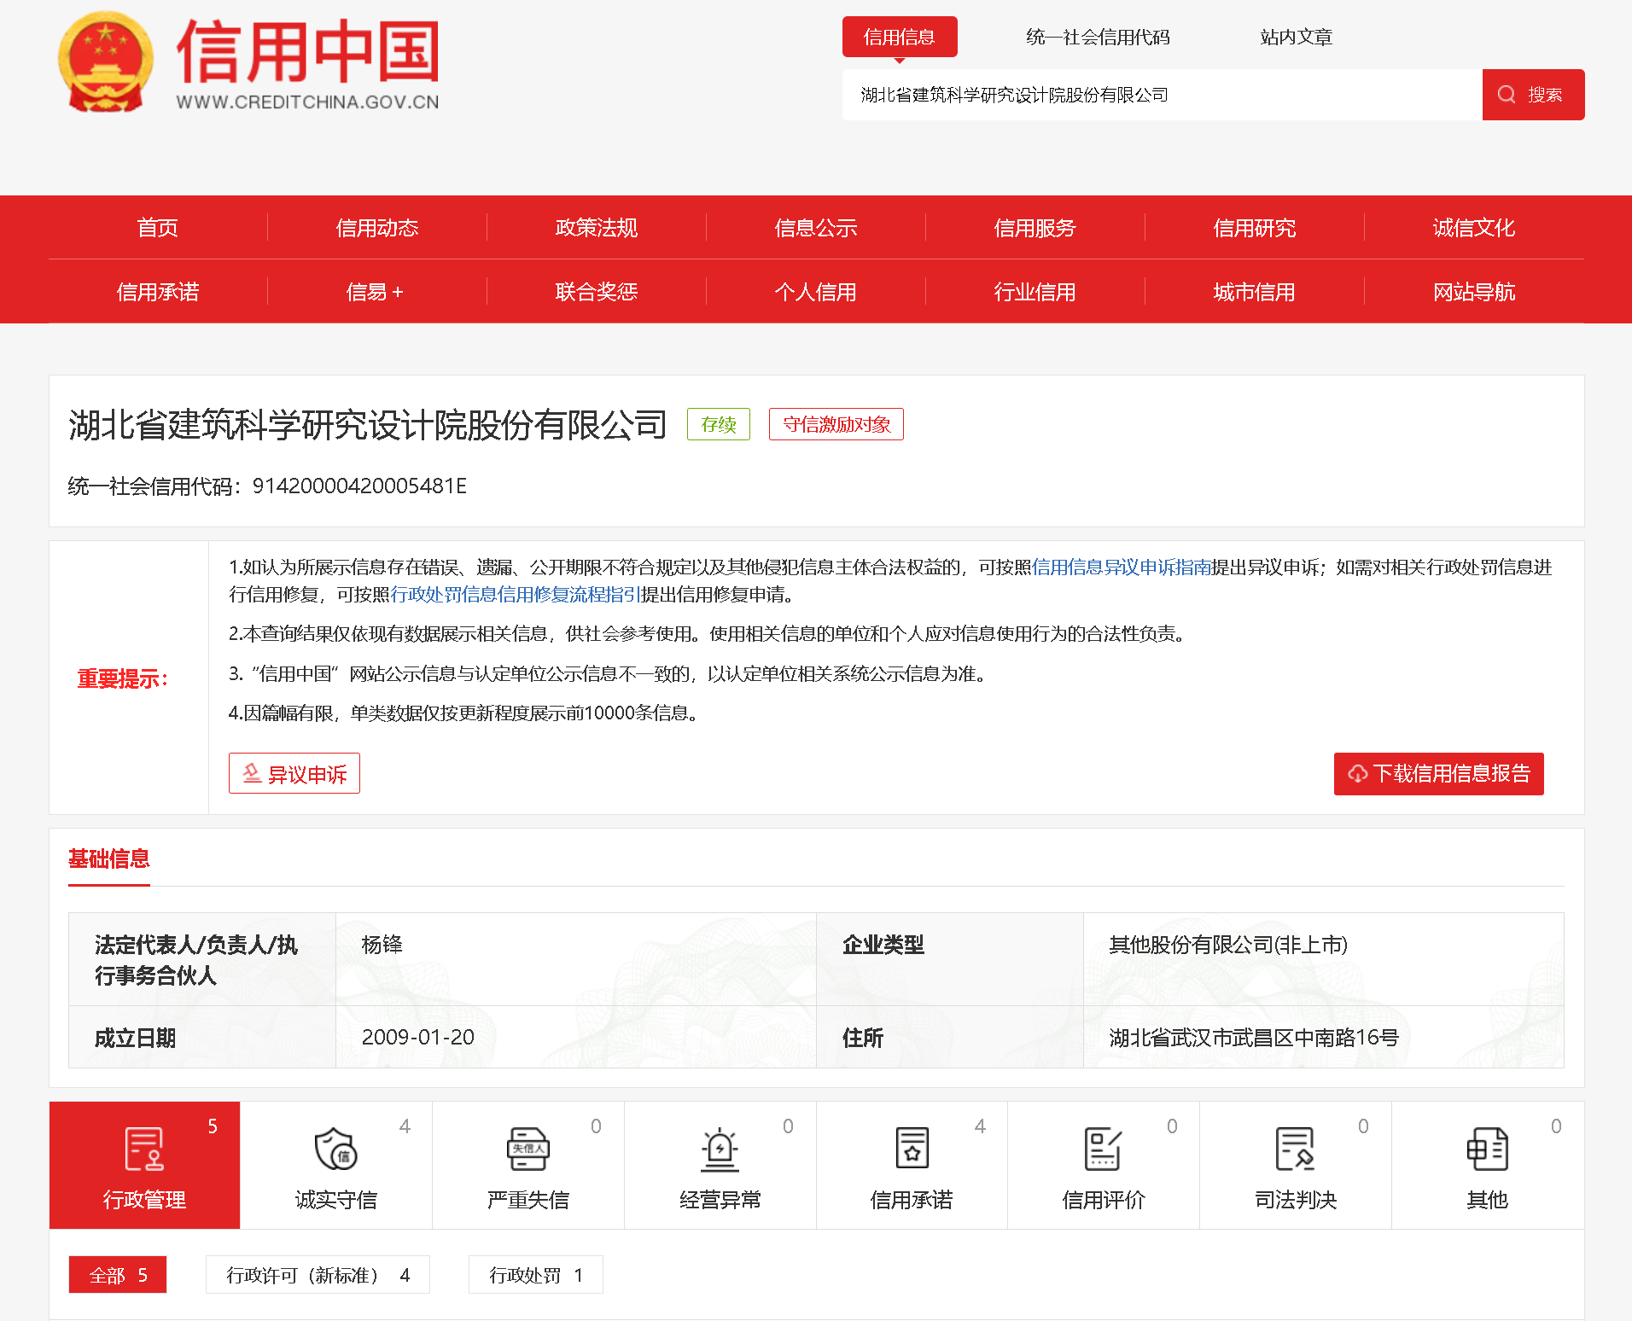Filter by 全部 5 records

[x=118, y=1275]
